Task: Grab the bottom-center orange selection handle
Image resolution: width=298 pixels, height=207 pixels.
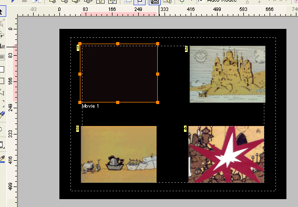Action: (x=118, y=102)
